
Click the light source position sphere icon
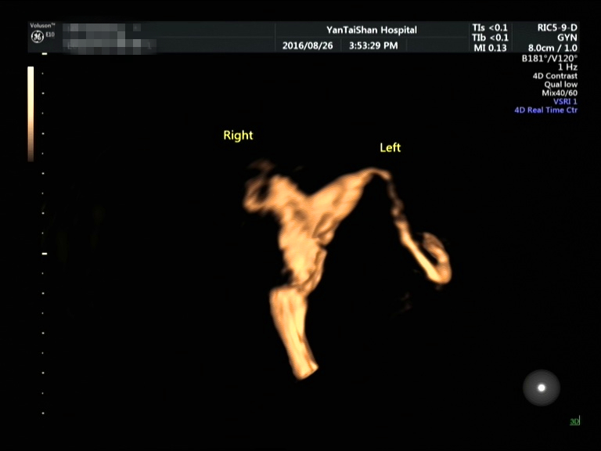click(541, 388)
